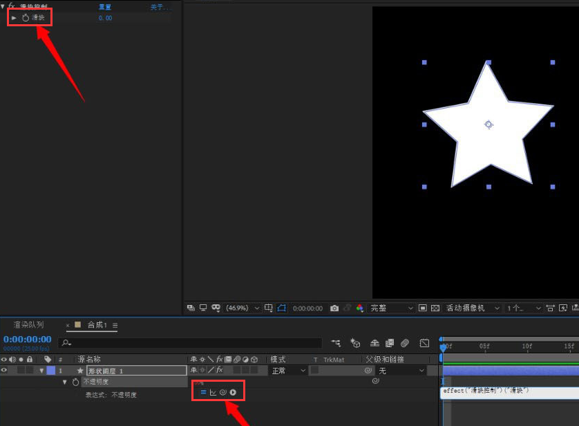Switch to the 合成1 composition tab
This screenshot has width=579, height=426.
point(97,325)
